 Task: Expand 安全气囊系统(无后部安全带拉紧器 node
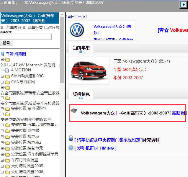click(2, 98)
